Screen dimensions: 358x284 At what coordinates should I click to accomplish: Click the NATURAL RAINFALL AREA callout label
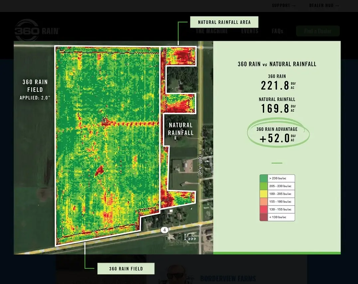pyautogui.click(x=224, y=22)
